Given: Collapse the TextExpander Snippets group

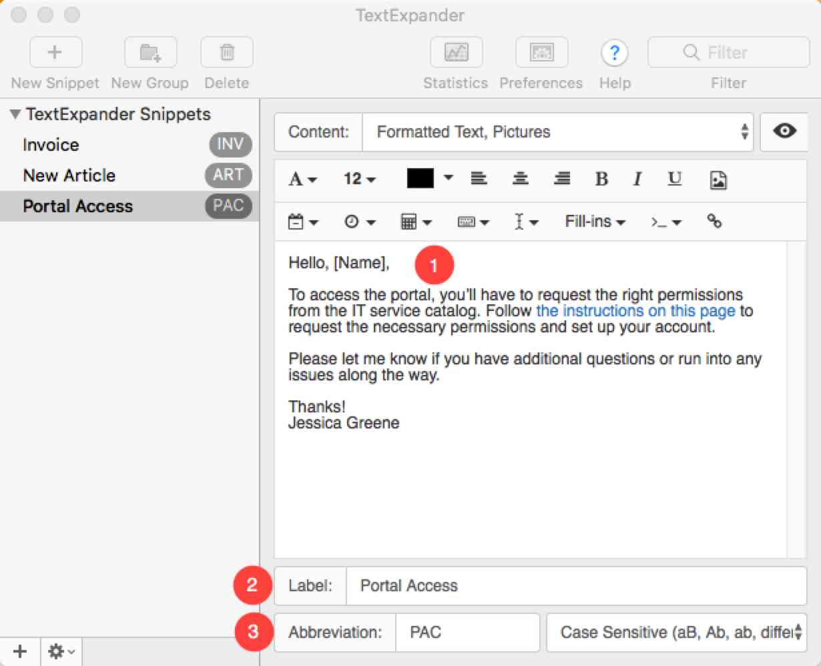Looking at the screenshot, I should (13, 114).
